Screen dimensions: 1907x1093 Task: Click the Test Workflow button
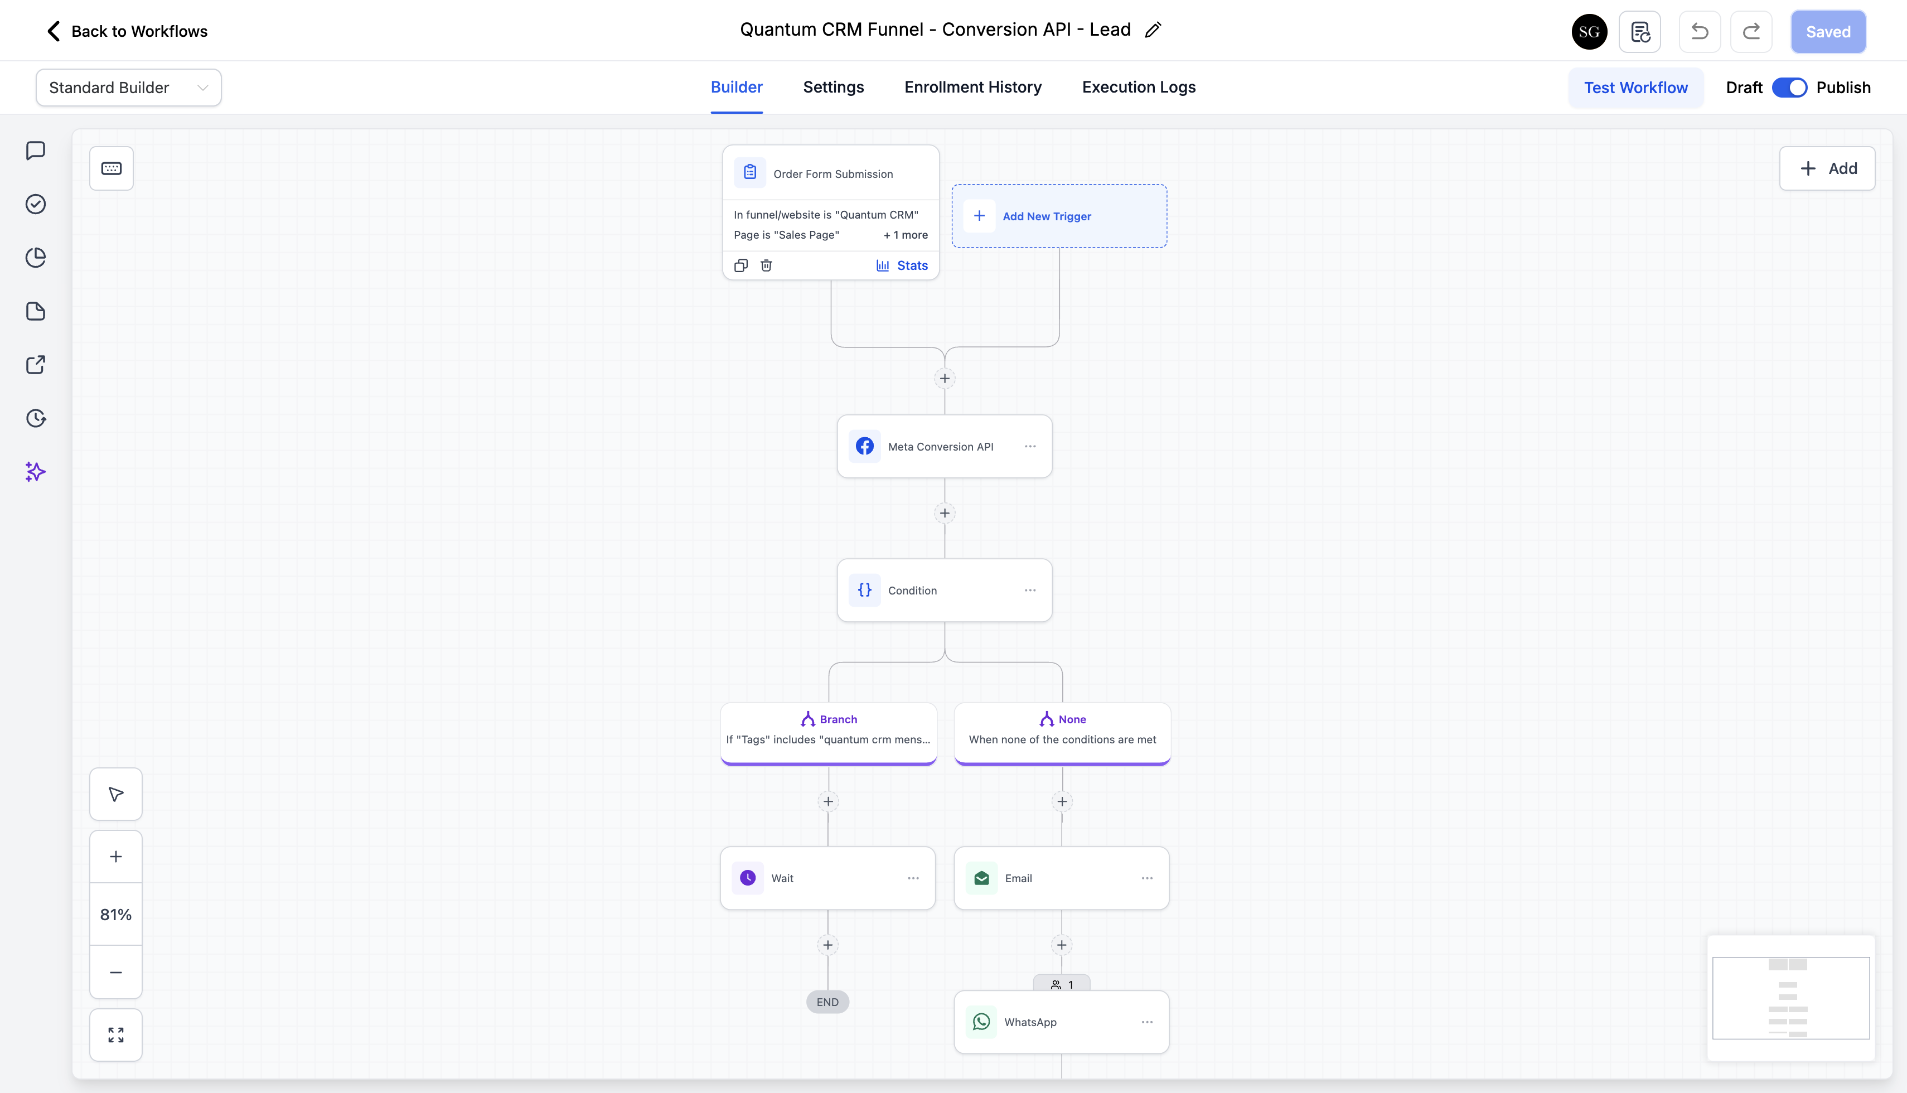point(1635,88)
